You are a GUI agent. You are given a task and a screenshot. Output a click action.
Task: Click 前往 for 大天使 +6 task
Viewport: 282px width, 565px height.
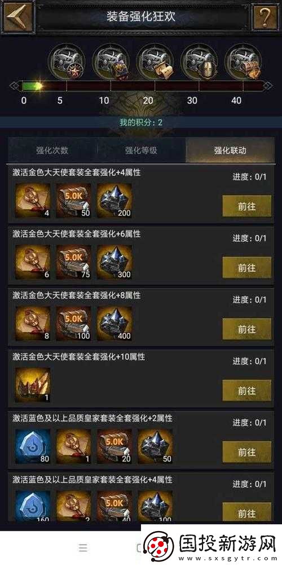coord(247,268)
